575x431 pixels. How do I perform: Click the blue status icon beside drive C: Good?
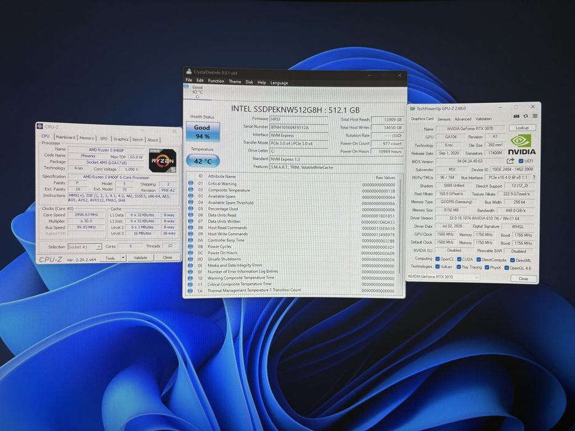click(x=186, y=87)
